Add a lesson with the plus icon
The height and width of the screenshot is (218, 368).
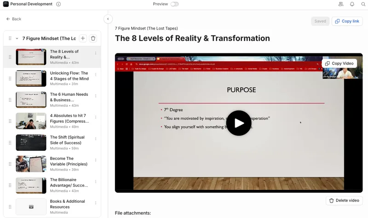click(83, 38)
